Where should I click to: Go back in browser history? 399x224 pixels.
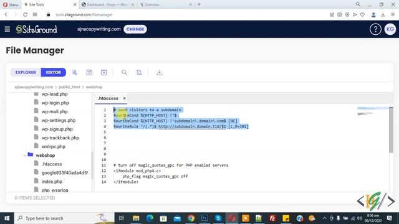pos(6,15)
